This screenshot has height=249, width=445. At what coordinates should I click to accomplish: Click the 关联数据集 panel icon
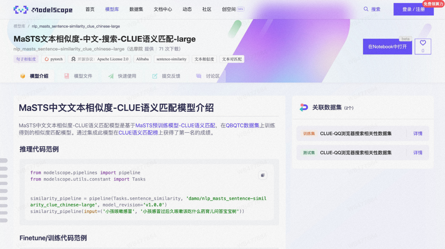[304, 107]
